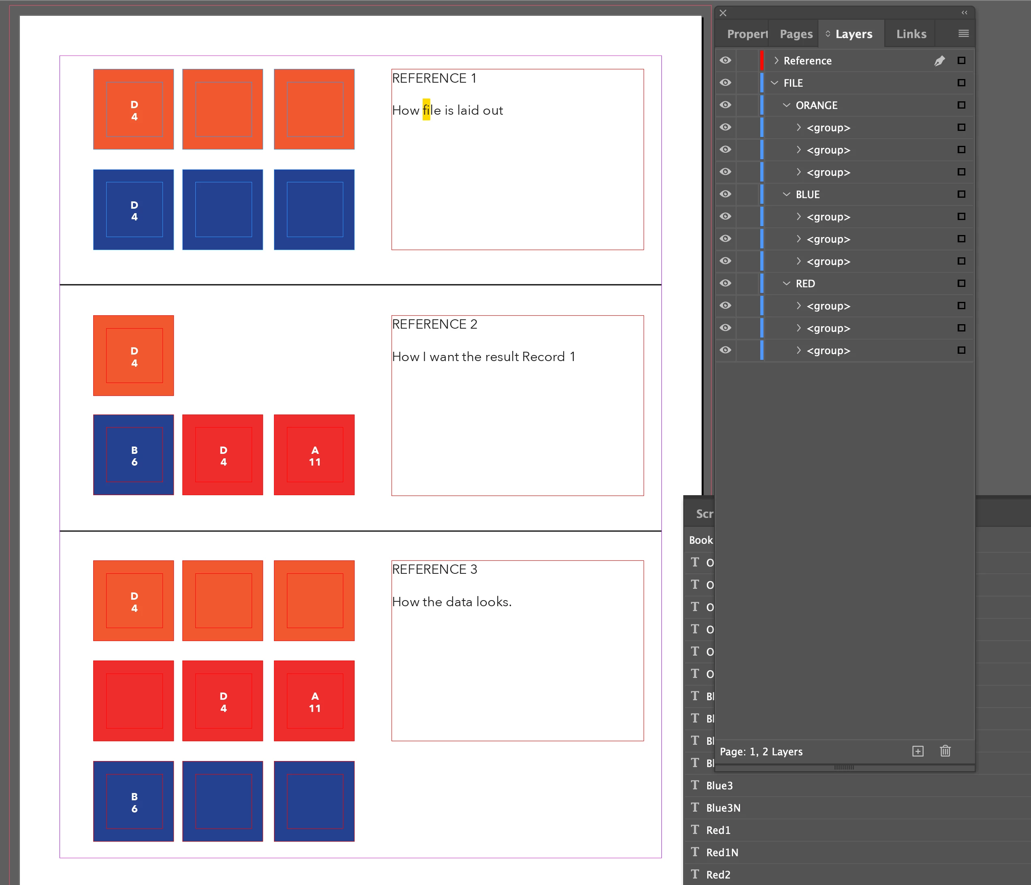Click the red color strip on Reference layer
The height and width of the screenshot is (885, 1031).
[x=761, y=61]
